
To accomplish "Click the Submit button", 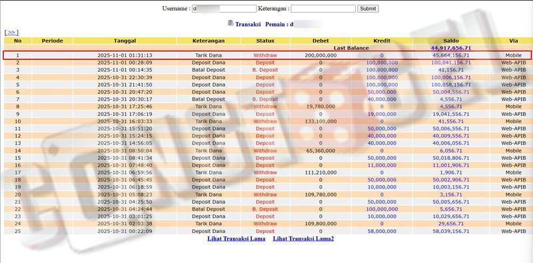I will pyautogui.click(x=368, y=9).
